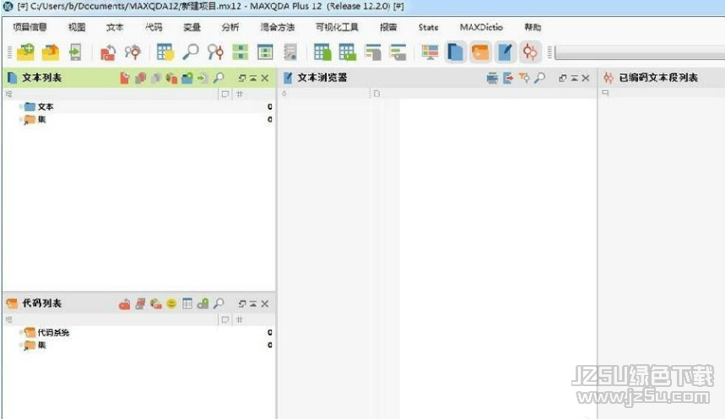Import documents with 文本列表 panel arrow icon
Image resolution: width=725 pixels, height=419 pixels.
[x=202, y=78]
